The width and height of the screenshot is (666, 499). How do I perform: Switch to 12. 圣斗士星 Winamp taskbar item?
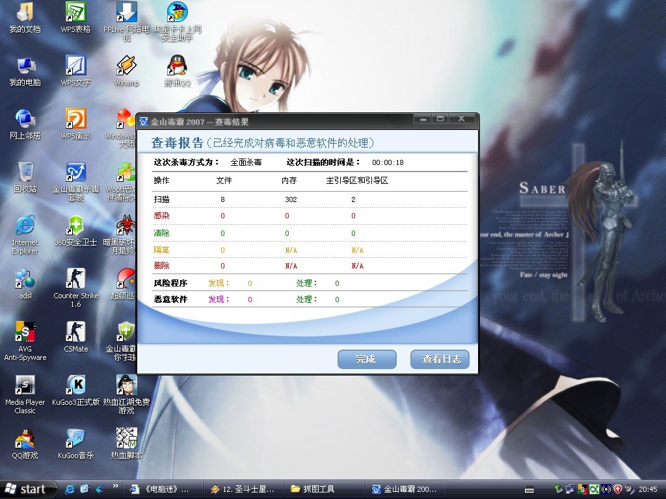coord(243,489)
